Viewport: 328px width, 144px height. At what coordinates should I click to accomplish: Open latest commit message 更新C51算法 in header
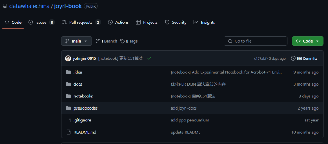(x=121, y=58)
